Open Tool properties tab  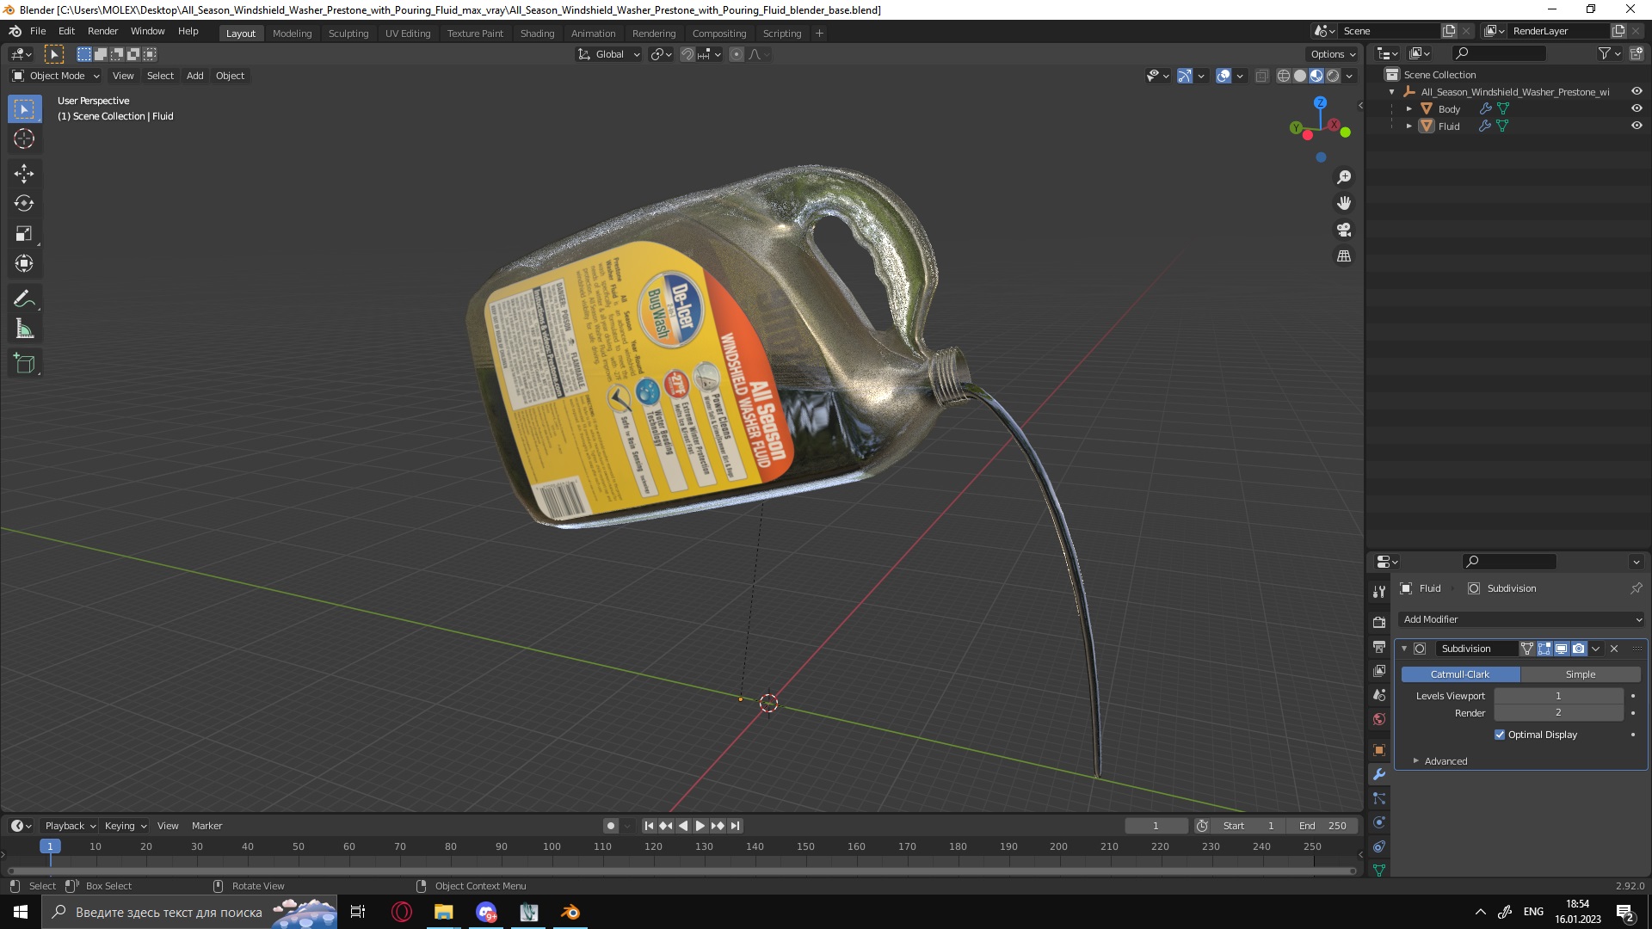[1379, 592]
